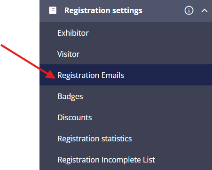Collapse the Registration settings section using chevron
Screen dimensions: 212x170
pos(204,11)
